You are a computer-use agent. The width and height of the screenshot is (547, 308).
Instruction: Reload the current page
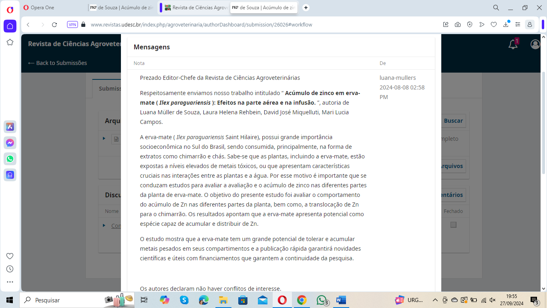coord(54,24)
